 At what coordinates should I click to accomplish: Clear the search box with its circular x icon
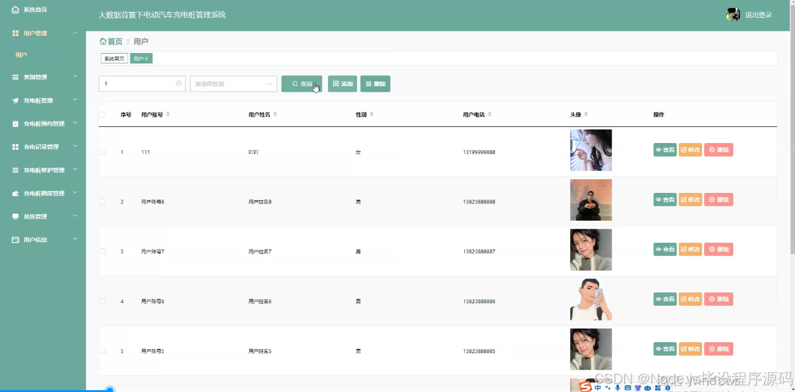(179, 83)
